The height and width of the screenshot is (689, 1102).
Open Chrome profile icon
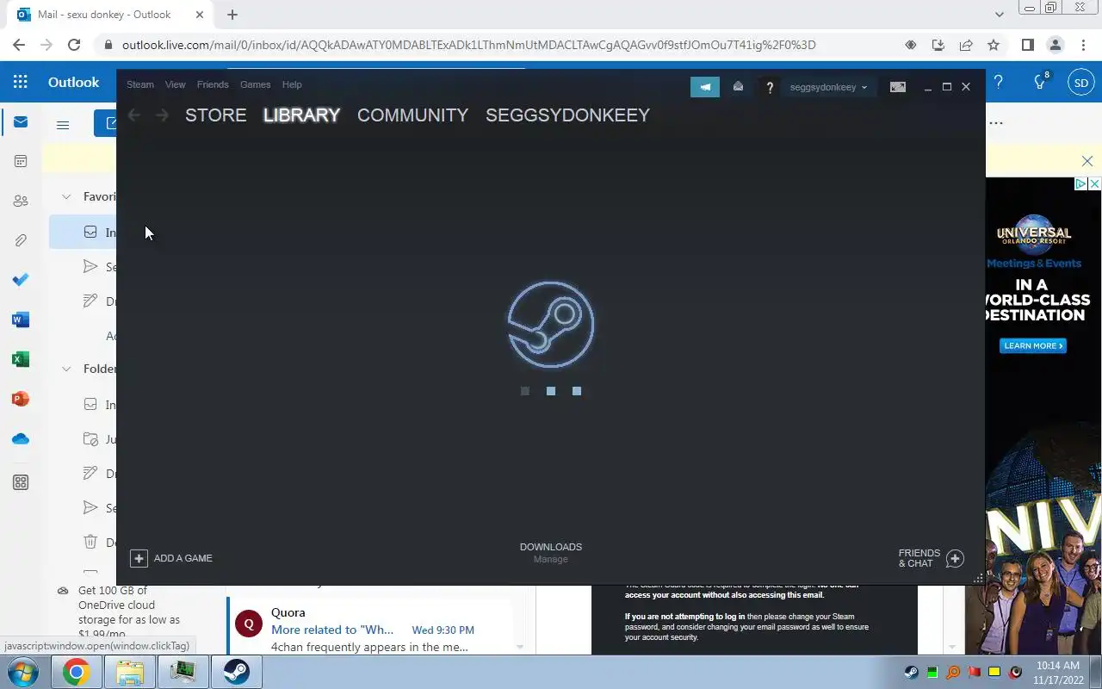click(1056, 45)
